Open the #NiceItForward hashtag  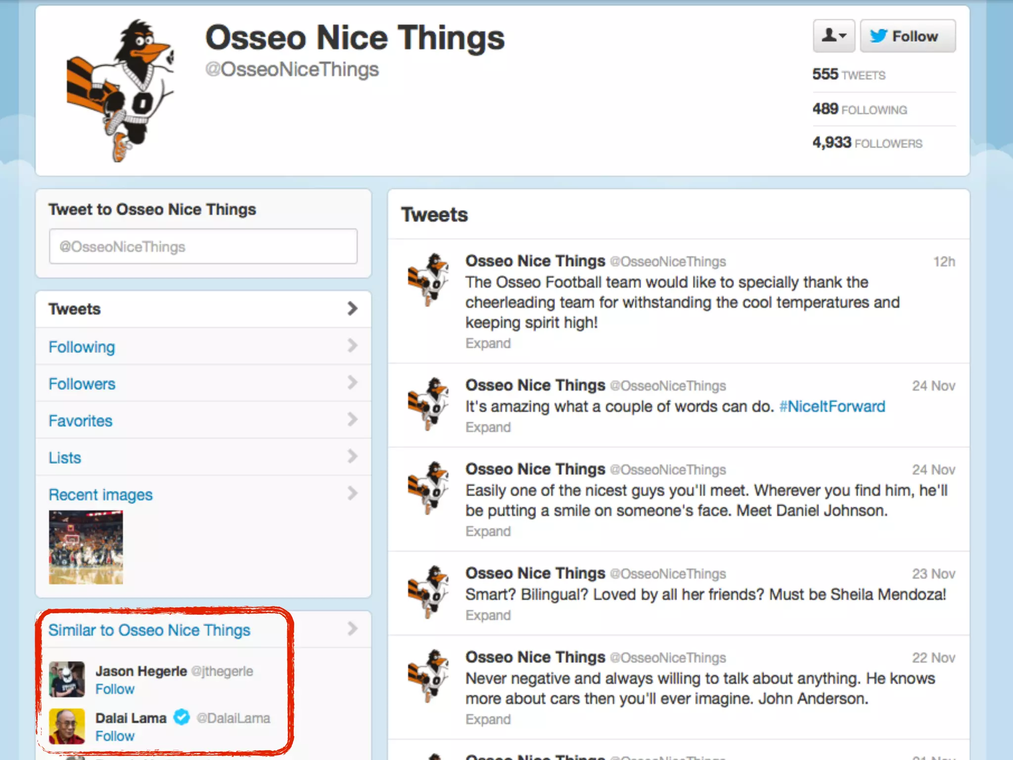(832, 407)
